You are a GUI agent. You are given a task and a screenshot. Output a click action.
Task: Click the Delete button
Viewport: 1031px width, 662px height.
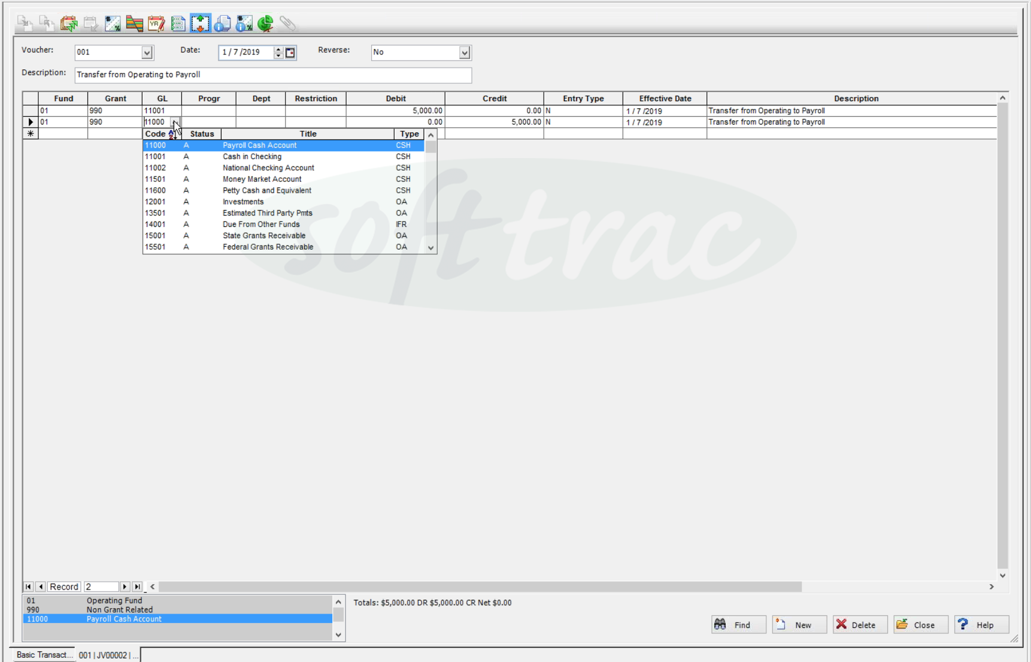(860, 625)
